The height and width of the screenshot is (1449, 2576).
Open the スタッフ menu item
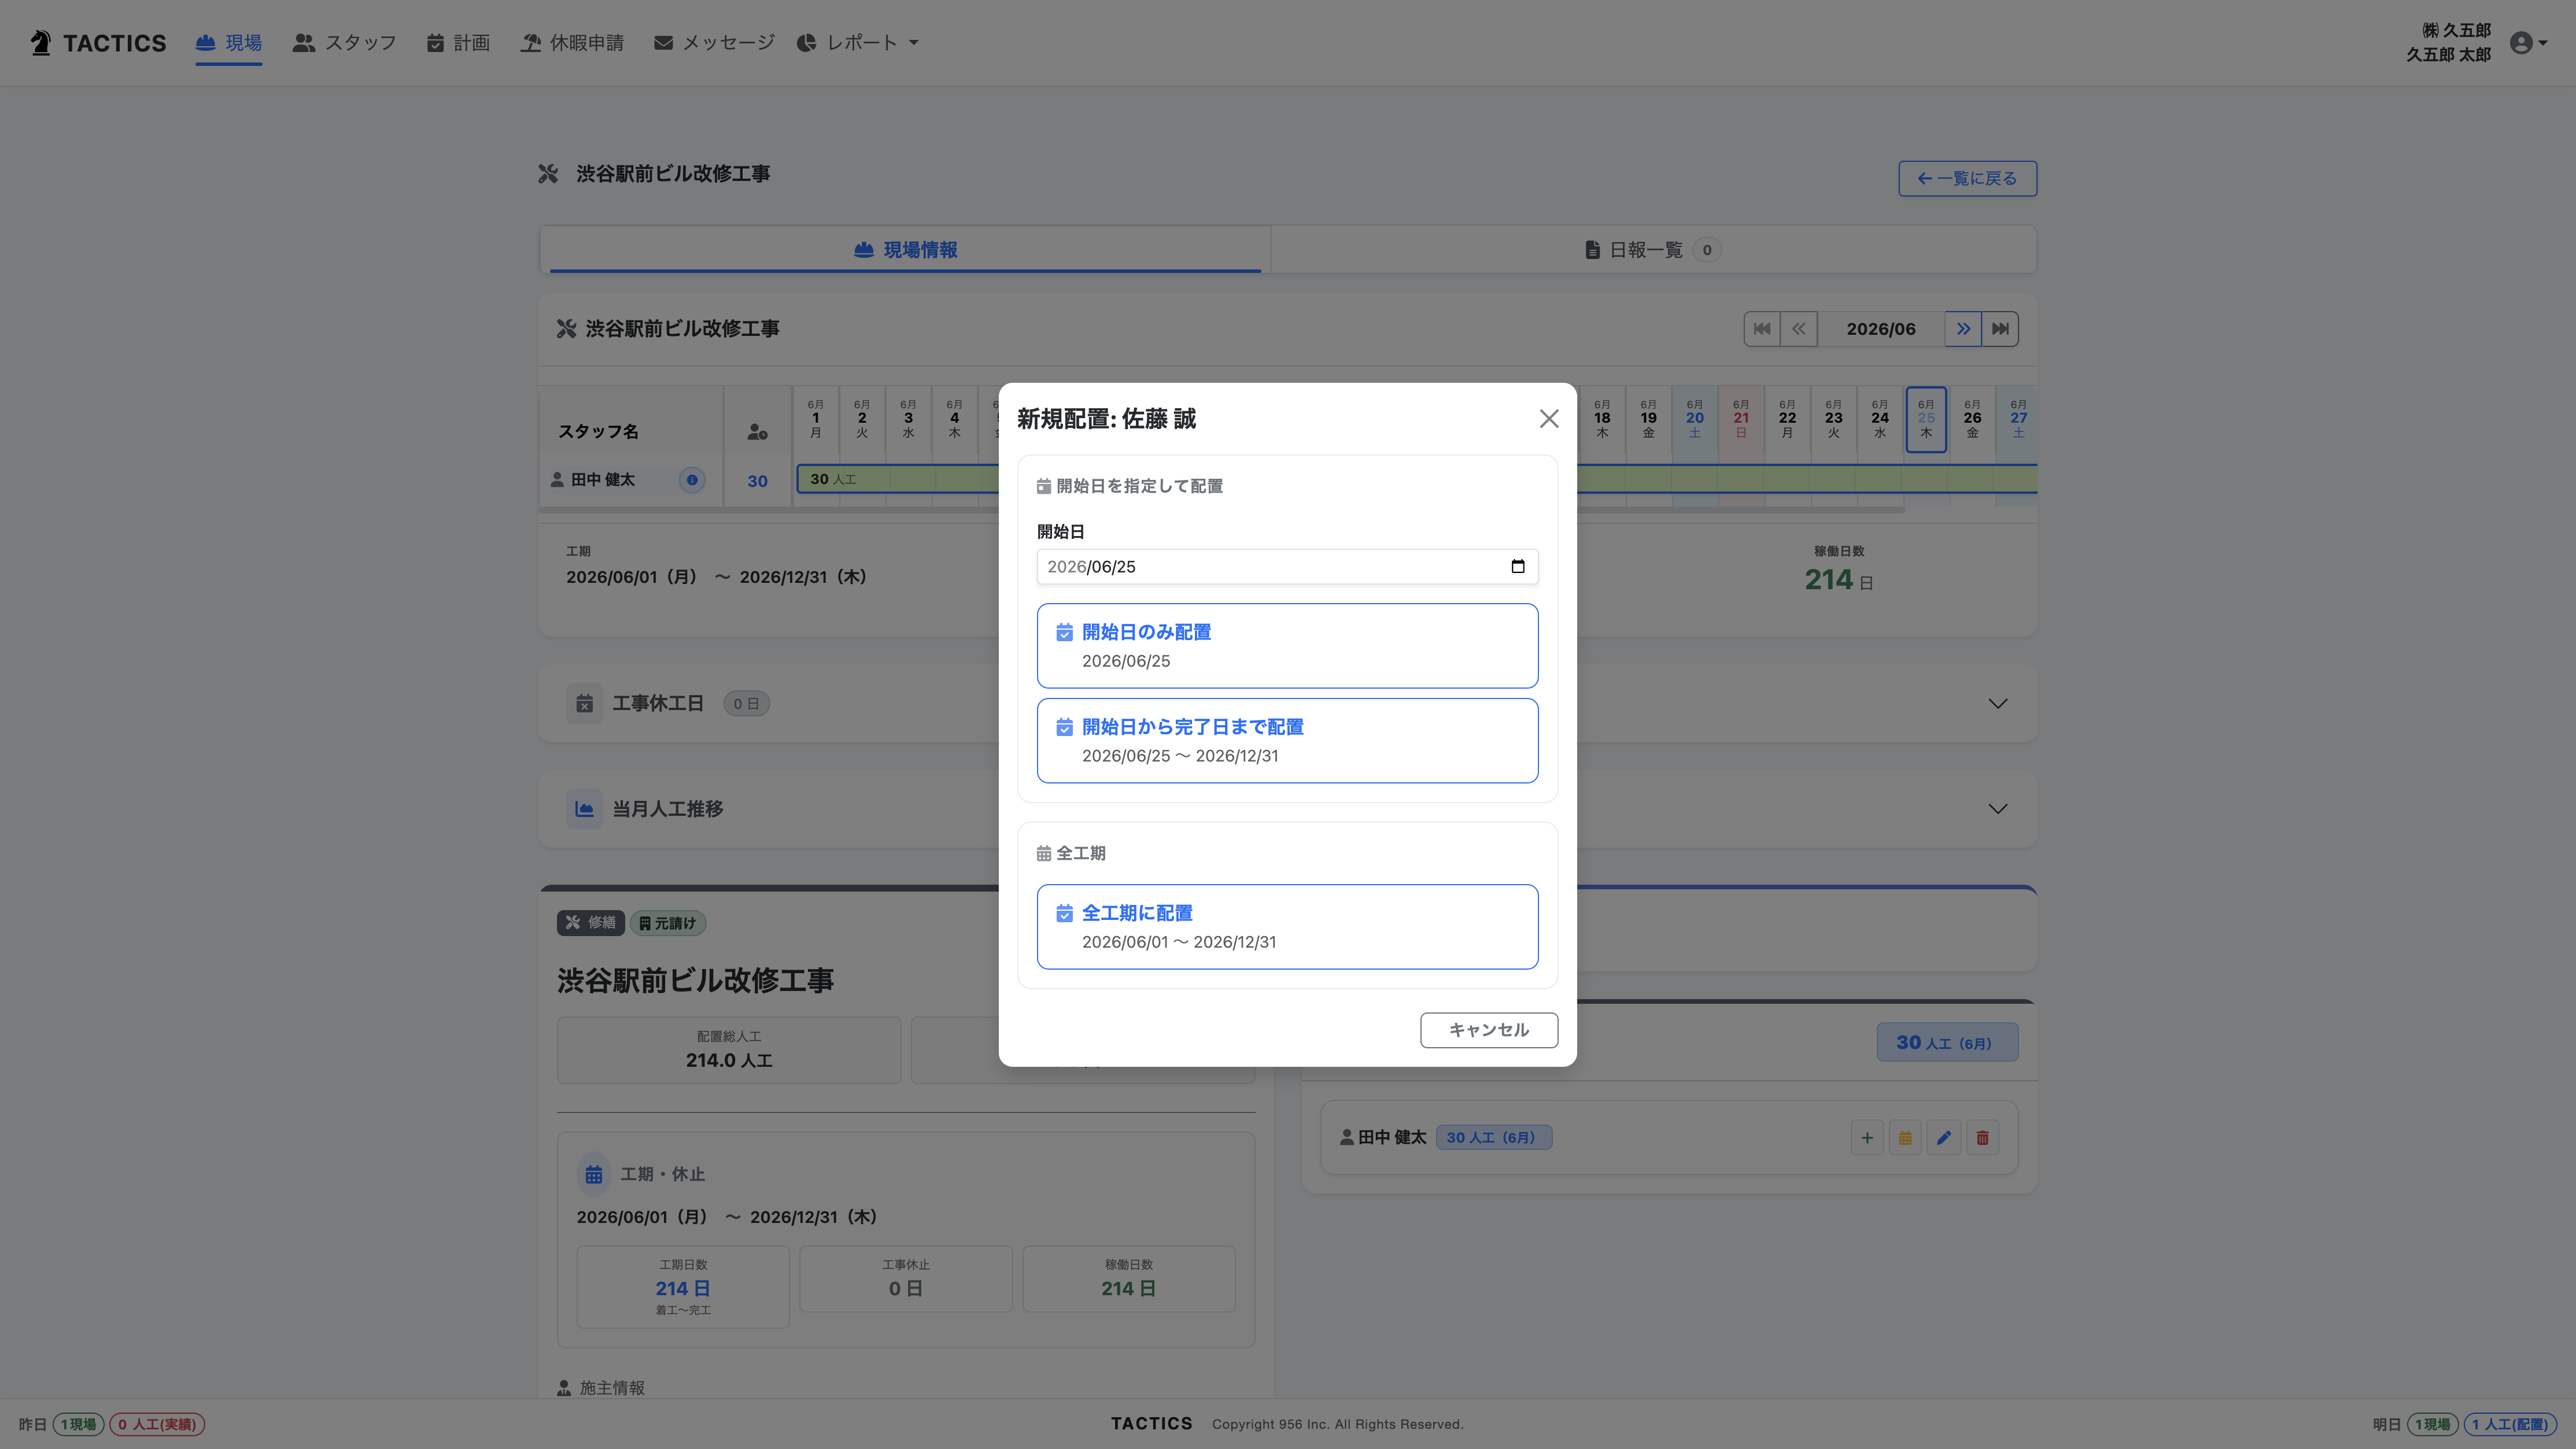[x=344, y=43]
